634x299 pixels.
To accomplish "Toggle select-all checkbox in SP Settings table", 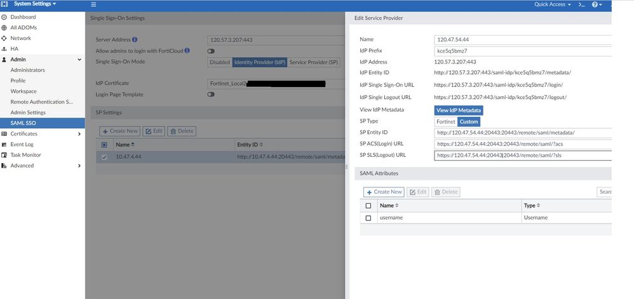I will [104, 145].
